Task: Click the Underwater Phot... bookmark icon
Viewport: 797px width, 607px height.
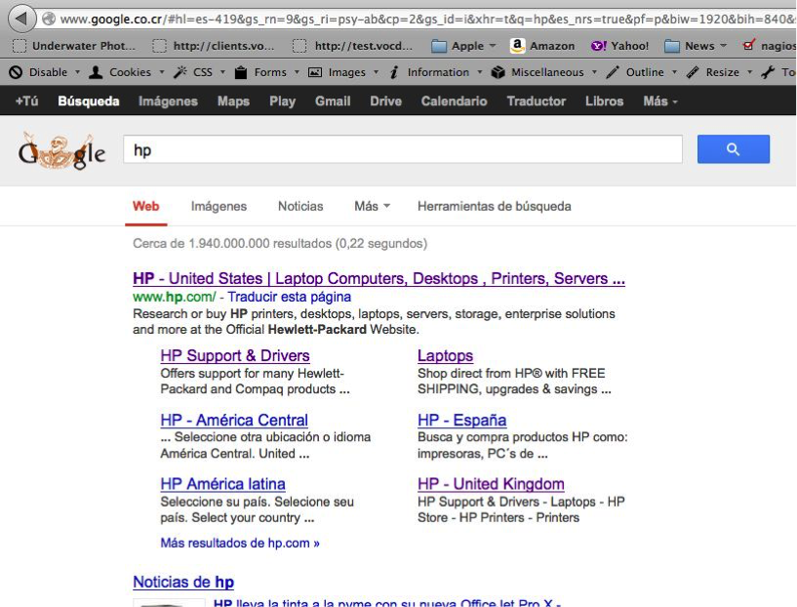Action: pyautogui.click(x=20, y=46)
